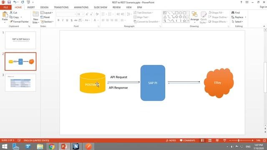Viewport: 267px width, 150px height.
Task: Increase the font size
Action: [87, 14]
